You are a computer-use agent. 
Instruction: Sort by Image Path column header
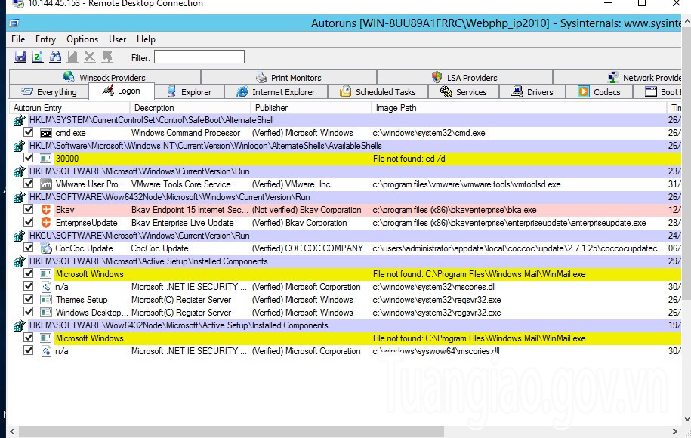click(x=520, y=108)
